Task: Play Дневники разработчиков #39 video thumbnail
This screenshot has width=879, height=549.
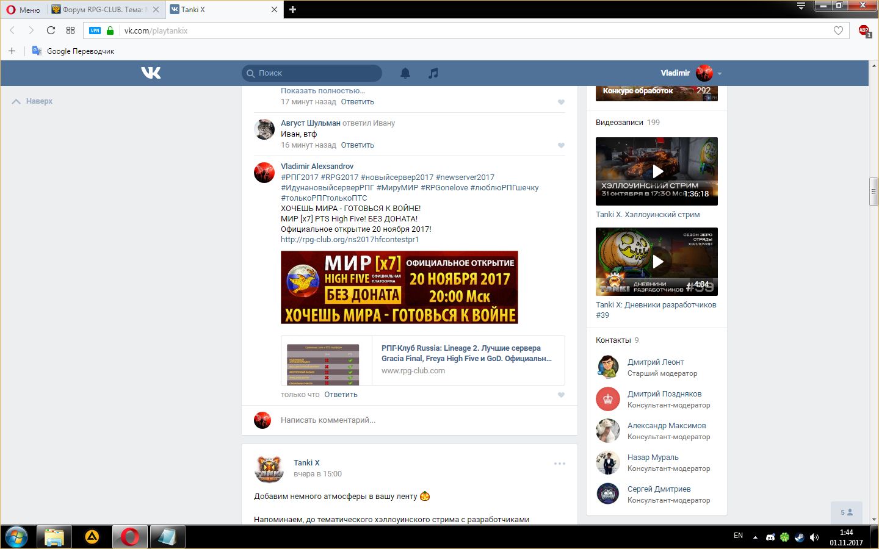Action: 657,262
